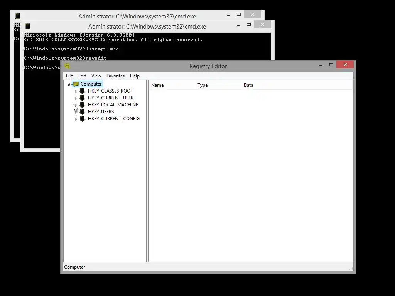Click the front cmd.exe window icon
Viewport: 395px width, 296px height.
point(28,26)
